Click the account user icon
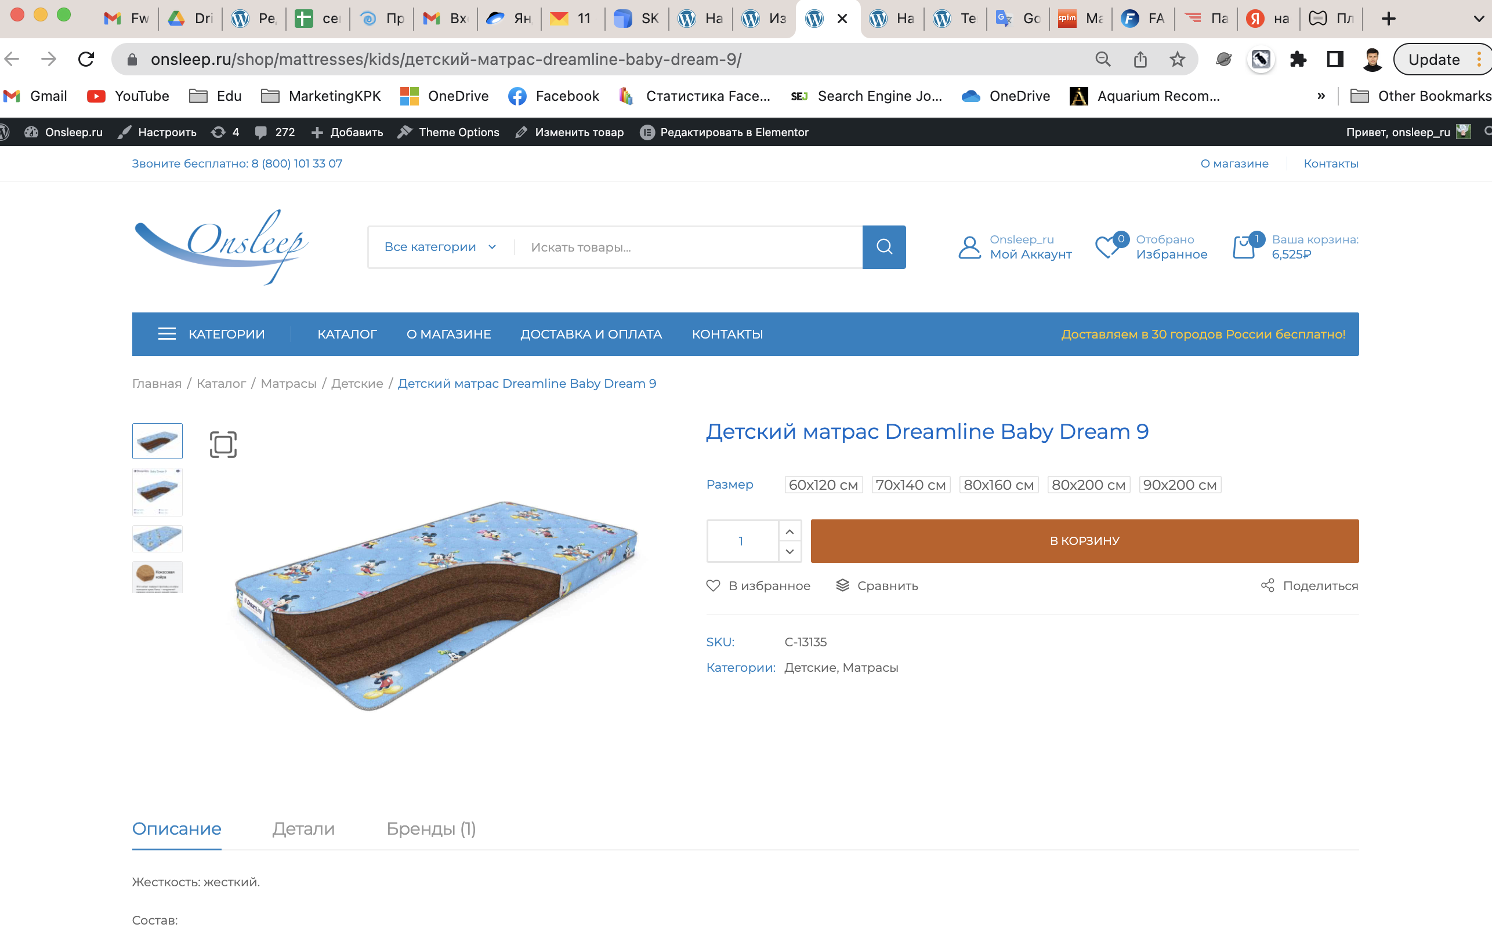Viewport: 1492px width, 946px height. pyautogui.click(x=970, y=247)
